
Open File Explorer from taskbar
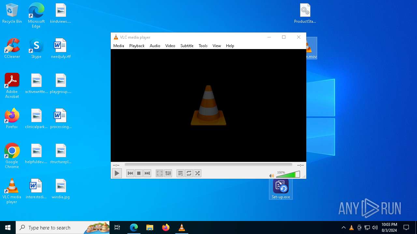[x=150, y=227]
